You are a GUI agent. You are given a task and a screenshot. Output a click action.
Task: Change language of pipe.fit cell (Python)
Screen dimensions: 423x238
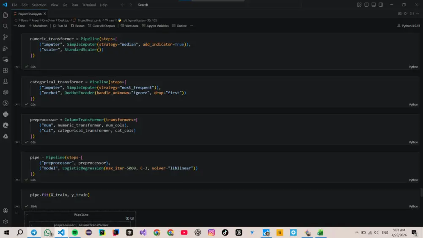[x=413, y=206]
